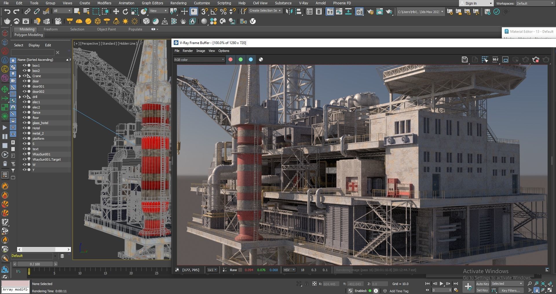Hide the box1 object eye icon
This screenshot has width=556, height=294.
[25, 66]
